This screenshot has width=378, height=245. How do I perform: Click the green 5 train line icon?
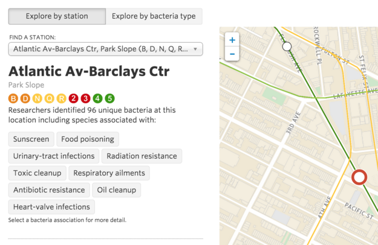pos(109,98)
